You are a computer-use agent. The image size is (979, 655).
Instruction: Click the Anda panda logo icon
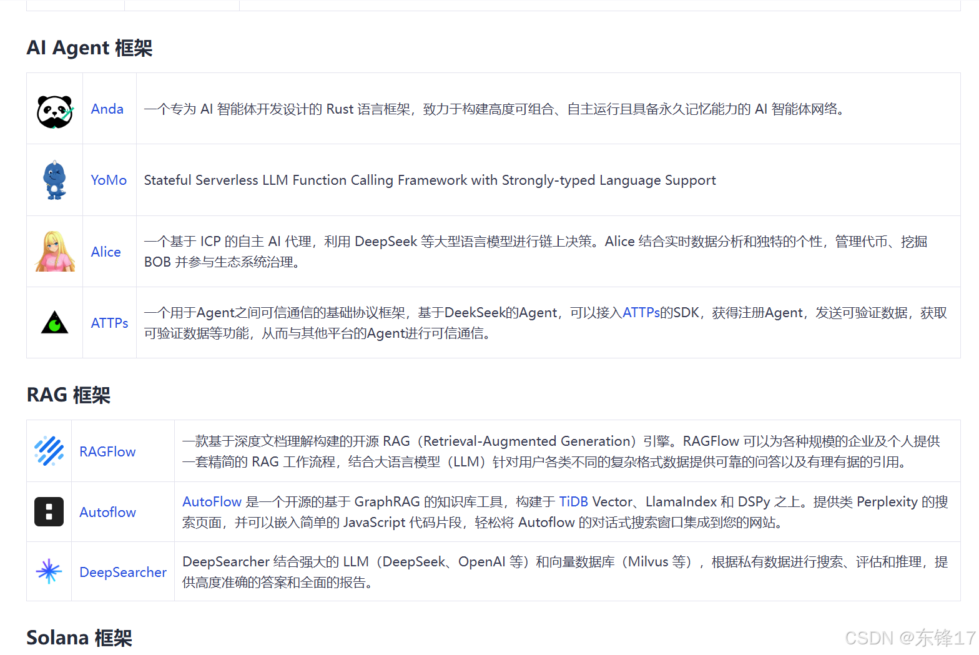coord(55,111)
